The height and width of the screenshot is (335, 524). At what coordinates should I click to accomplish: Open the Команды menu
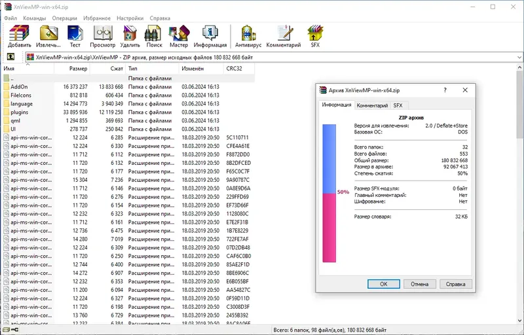click(35, 18)
